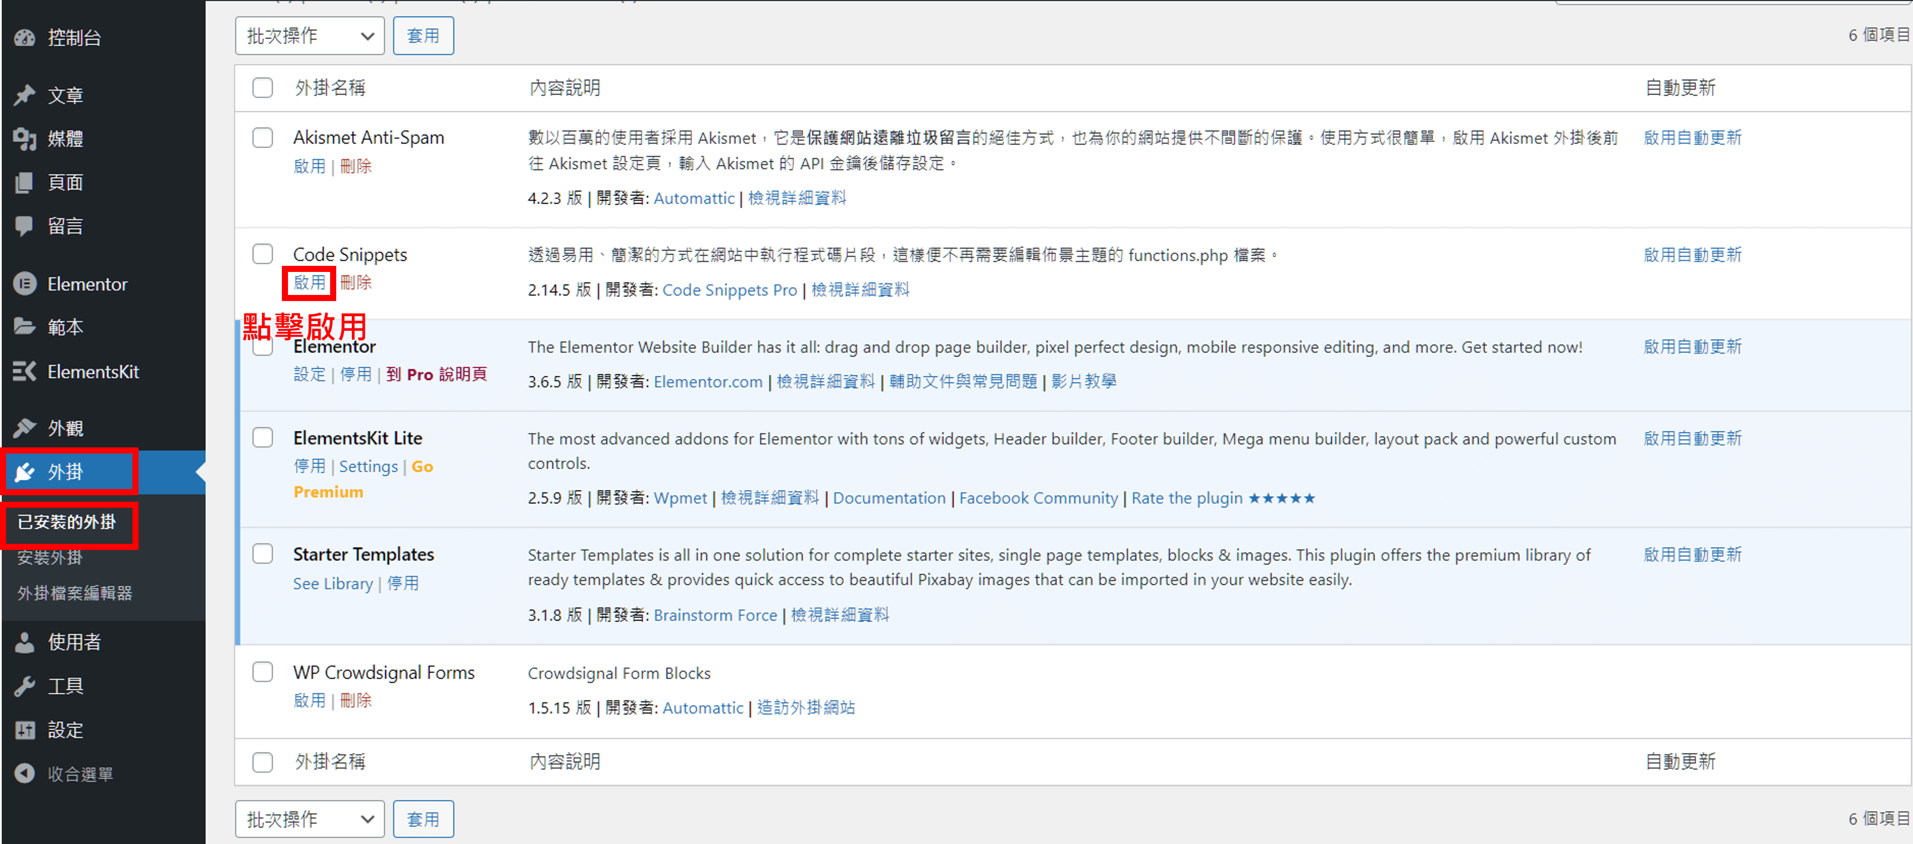Screen dimensions: 1913x844
Task: Click the dashboard gauge icon in sidebar
Action: point(24,38)
